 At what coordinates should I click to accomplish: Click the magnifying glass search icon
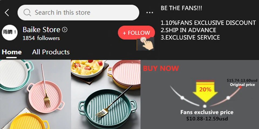(27, 13)
